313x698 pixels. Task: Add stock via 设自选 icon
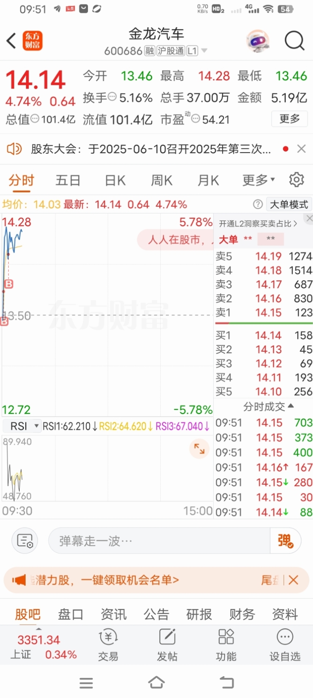pyautogui.click(x=285, y=644)
